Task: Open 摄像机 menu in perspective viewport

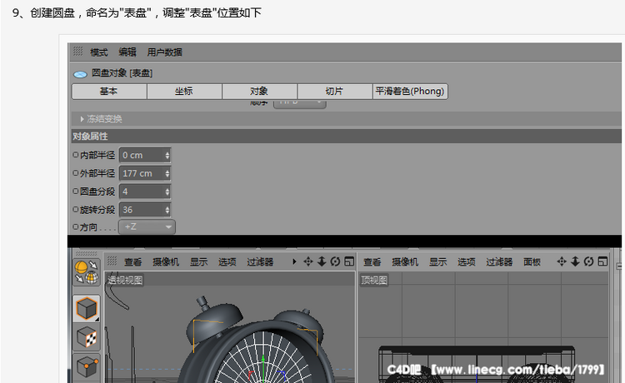Action: 166,262
